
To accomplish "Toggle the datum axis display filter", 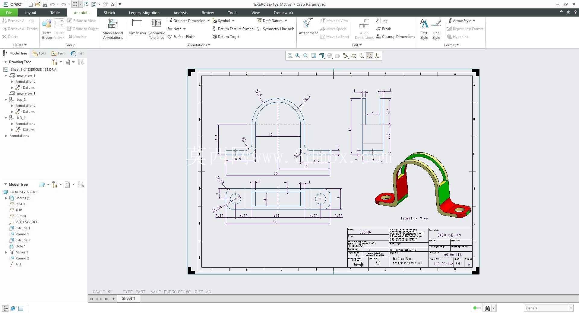I will pyautogui.click(x=362, y=56).
